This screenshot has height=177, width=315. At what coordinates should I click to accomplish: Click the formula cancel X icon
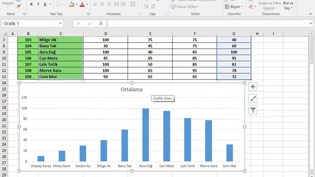click(79, 24)
